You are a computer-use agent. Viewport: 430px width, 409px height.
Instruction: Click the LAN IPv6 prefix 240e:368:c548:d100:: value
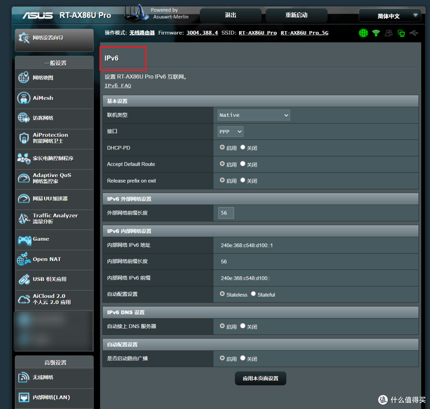click(245, 278)
